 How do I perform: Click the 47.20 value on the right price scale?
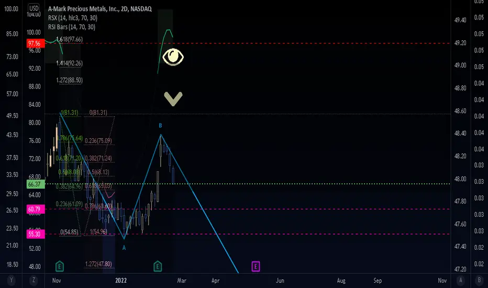coord(460,269)
